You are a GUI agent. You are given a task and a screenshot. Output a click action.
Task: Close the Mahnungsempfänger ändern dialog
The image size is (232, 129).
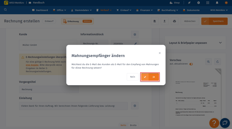(160, 53)
